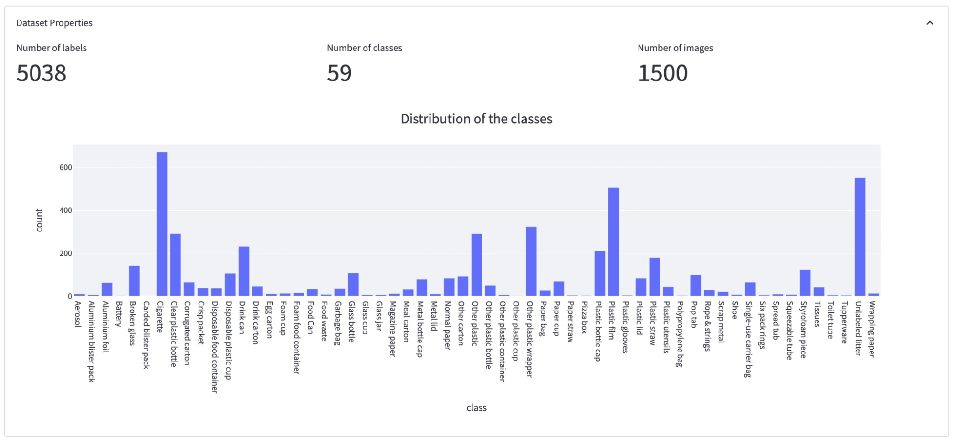Select the Broken glass bar
Screen dimensions: 954x442
pos(135,281)
